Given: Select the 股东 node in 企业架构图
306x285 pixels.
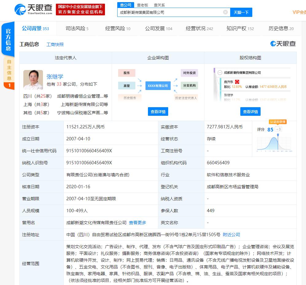Looking at the screenshot, I should pos(127,73).
